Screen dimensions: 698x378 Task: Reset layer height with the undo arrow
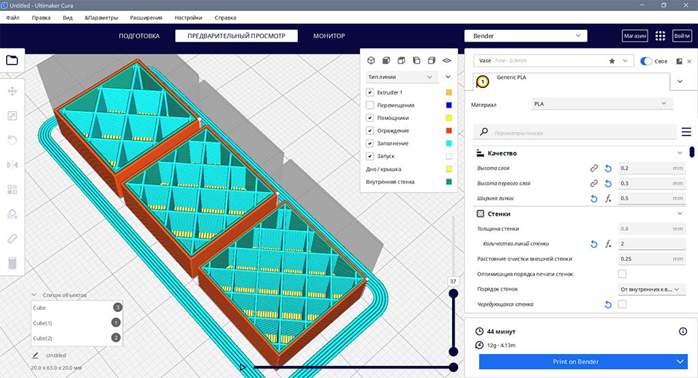point(607,168)
